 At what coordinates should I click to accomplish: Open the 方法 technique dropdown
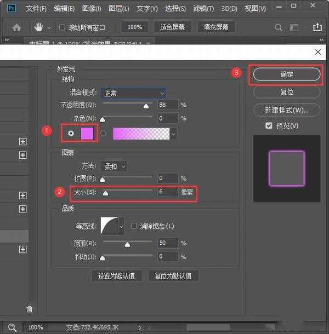(x=115, y=166)
